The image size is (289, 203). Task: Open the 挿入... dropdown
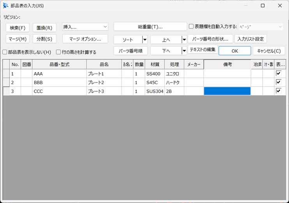85,27
